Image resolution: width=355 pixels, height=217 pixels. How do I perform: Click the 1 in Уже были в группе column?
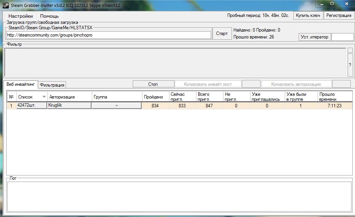coord(301,106)
